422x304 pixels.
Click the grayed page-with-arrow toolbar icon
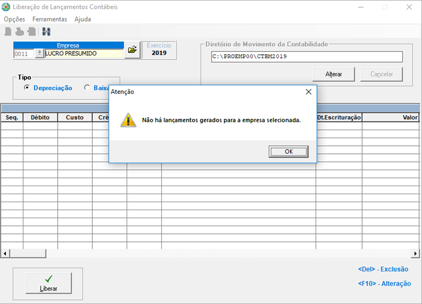(x=31, y=31)
